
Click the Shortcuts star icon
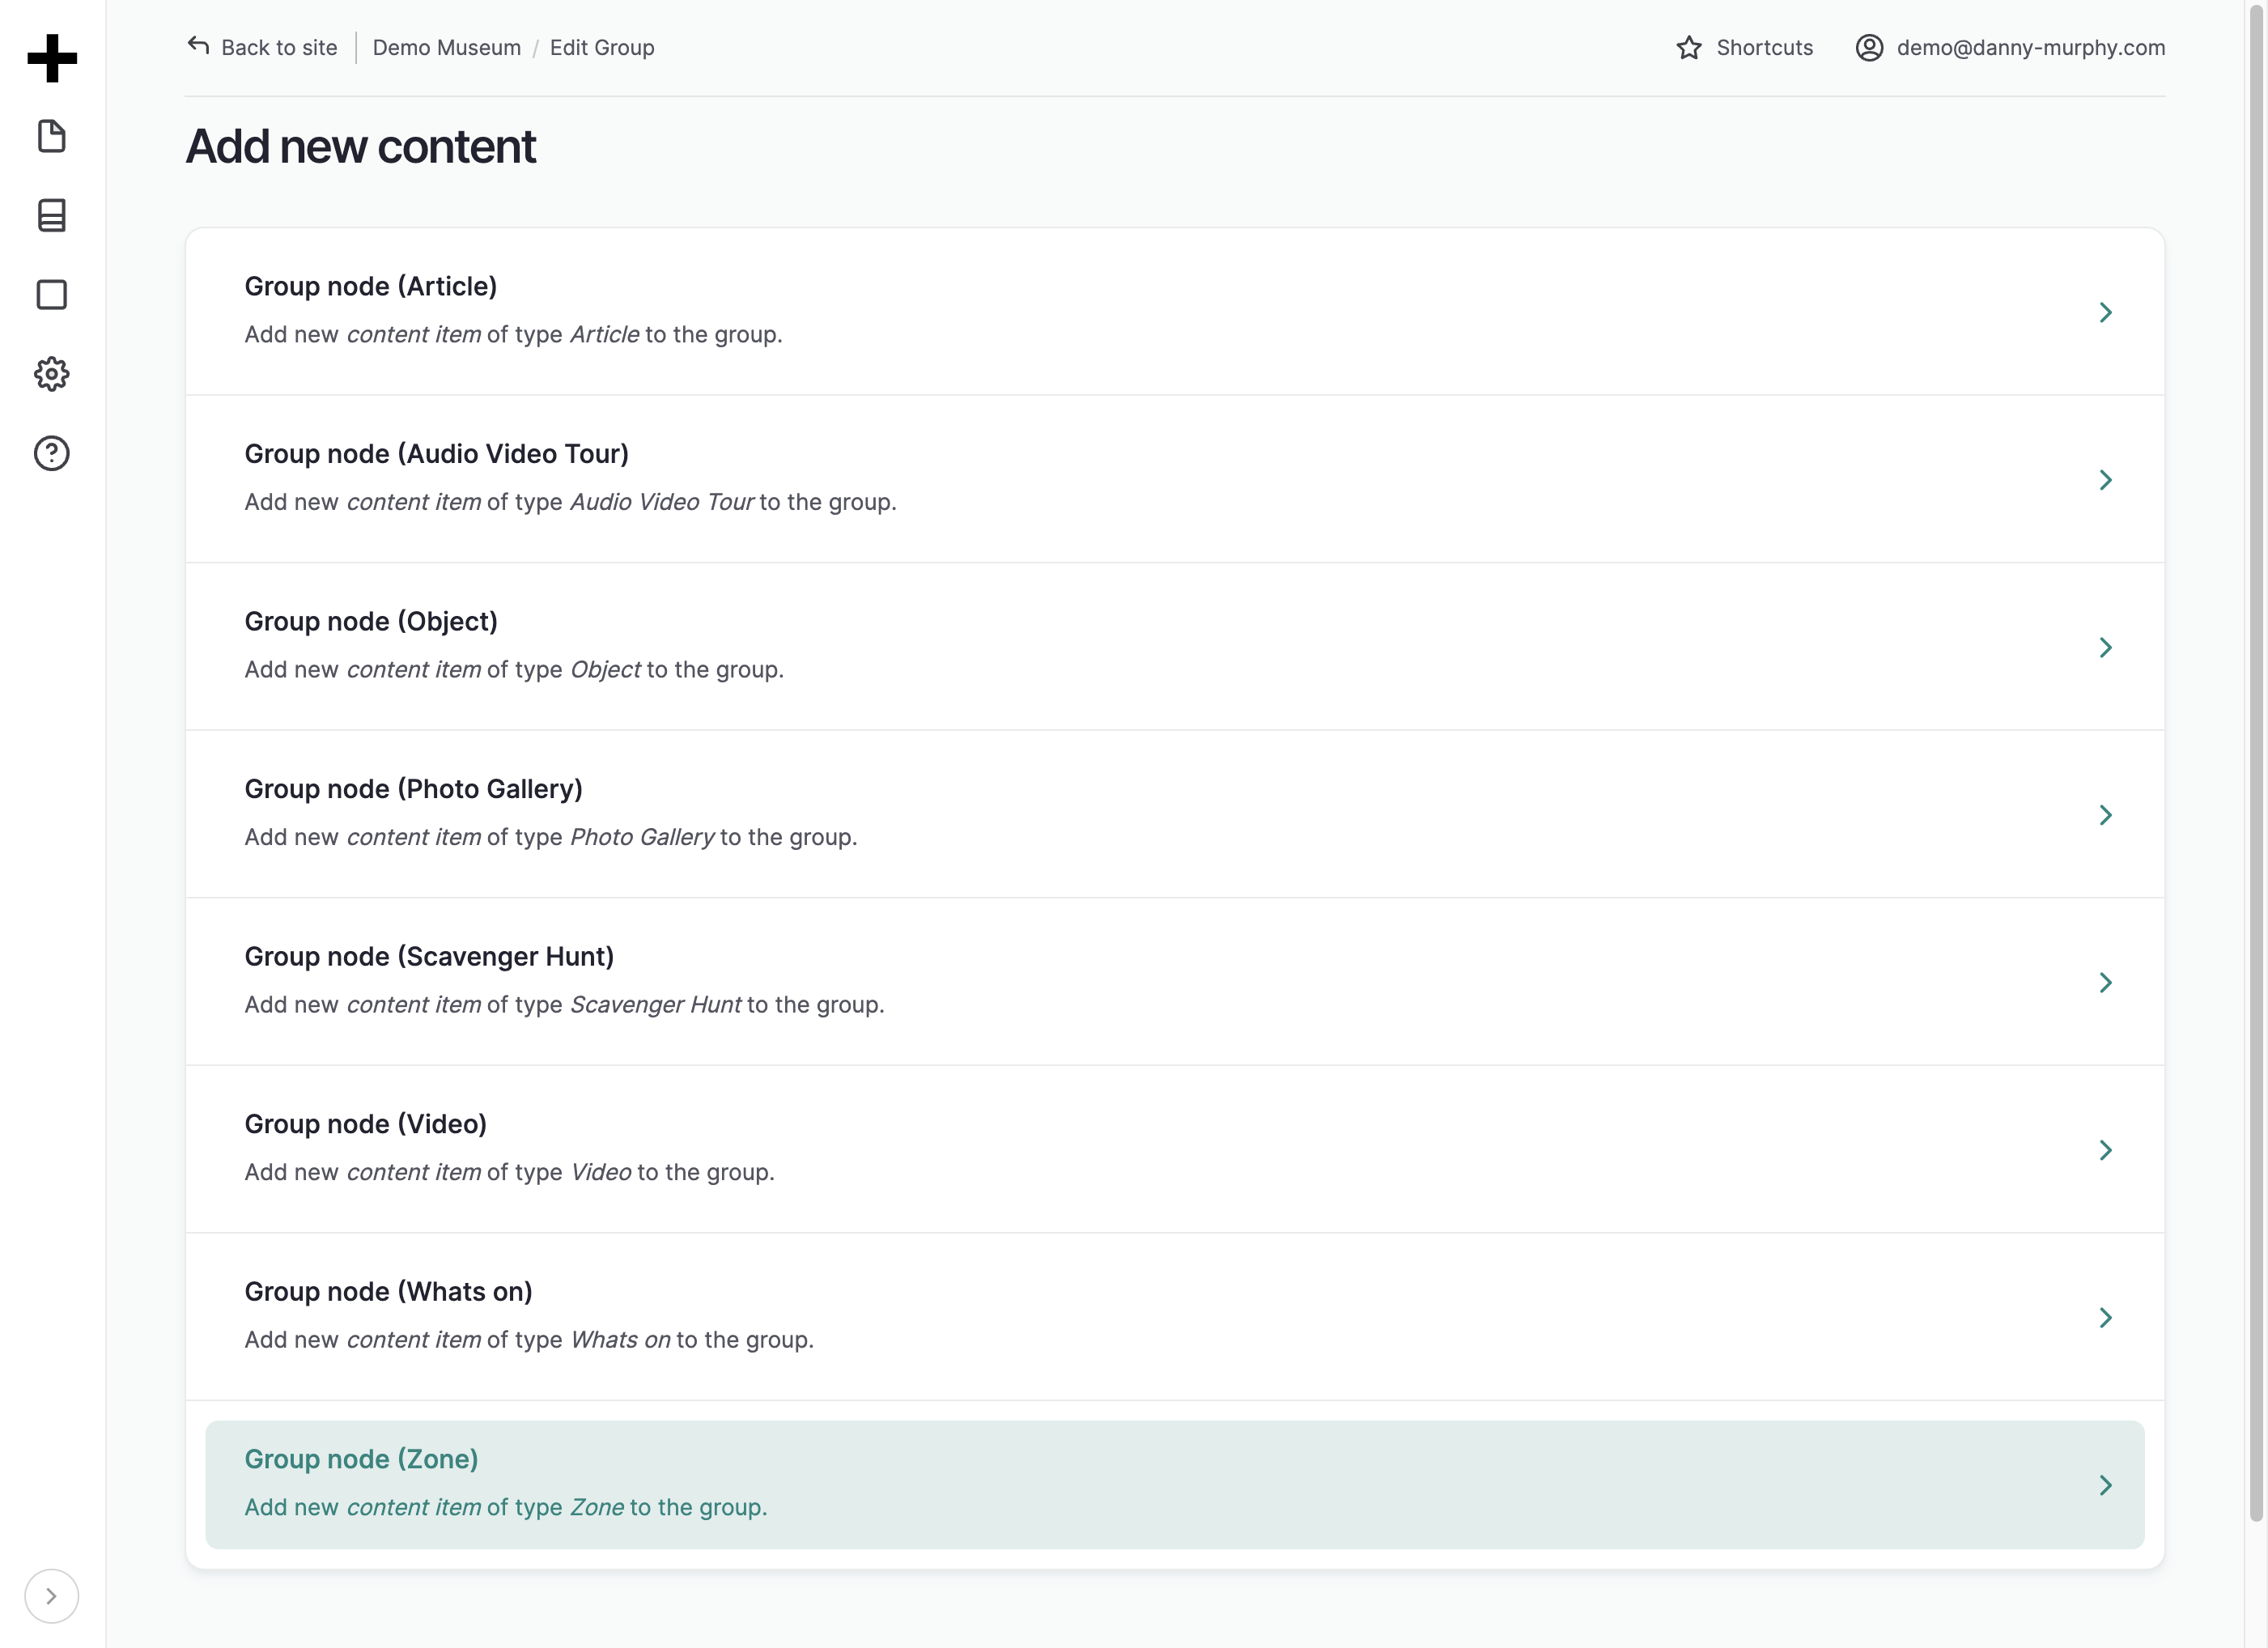pos(1689,47)
